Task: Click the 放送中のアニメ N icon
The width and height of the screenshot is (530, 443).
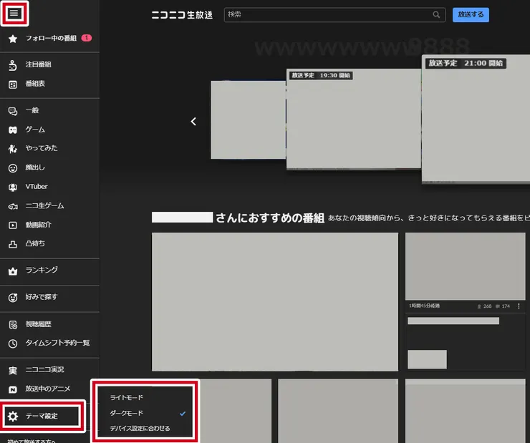Action: tap(13, 389)
